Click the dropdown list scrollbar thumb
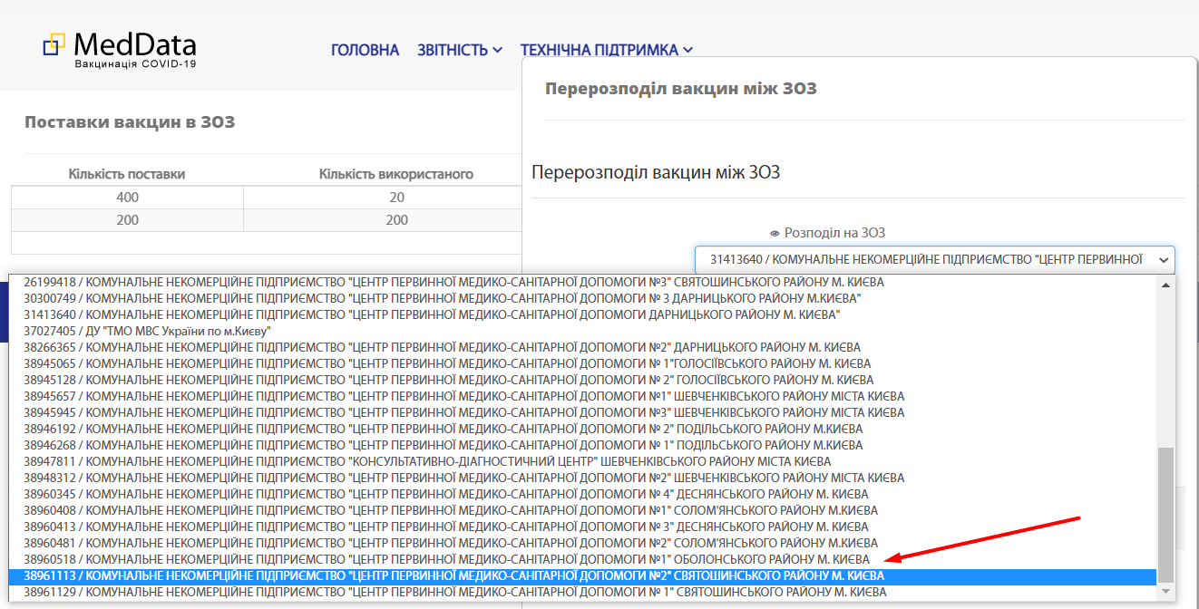Image resolution: width=1199 pixels, height=609 pixels. click(x=1165, y=512)
